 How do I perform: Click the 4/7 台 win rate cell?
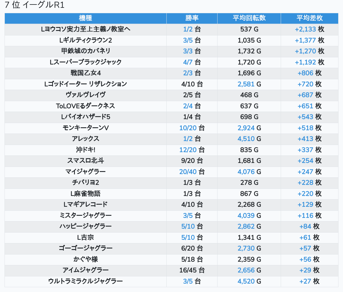tap(192, 62)
